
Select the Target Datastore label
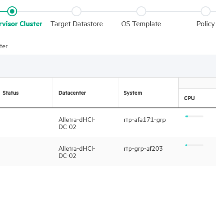pyautogui.click(x=76, y=24)
